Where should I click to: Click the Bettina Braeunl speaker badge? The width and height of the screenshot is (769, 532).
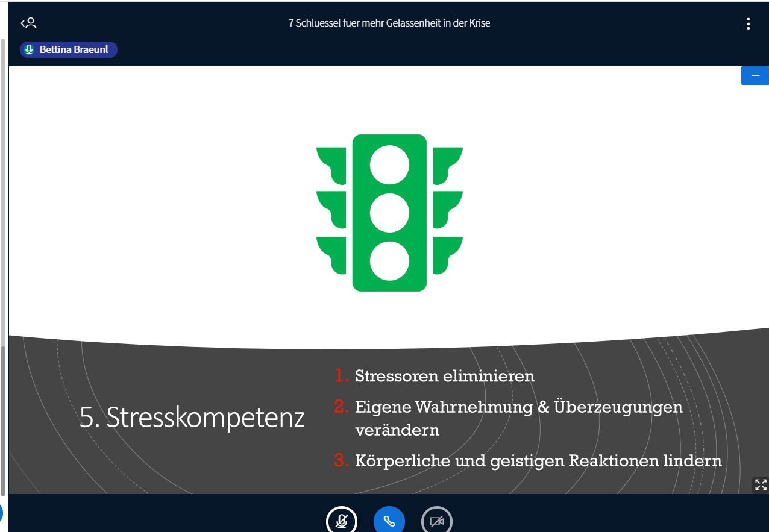click(x=68, y=50)
